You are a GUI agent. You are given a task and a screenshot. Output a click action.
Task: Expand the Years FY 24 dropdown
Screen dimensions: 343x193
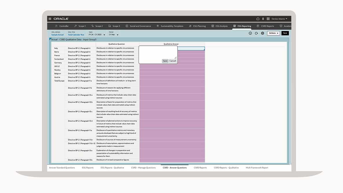tap(104, 35)
